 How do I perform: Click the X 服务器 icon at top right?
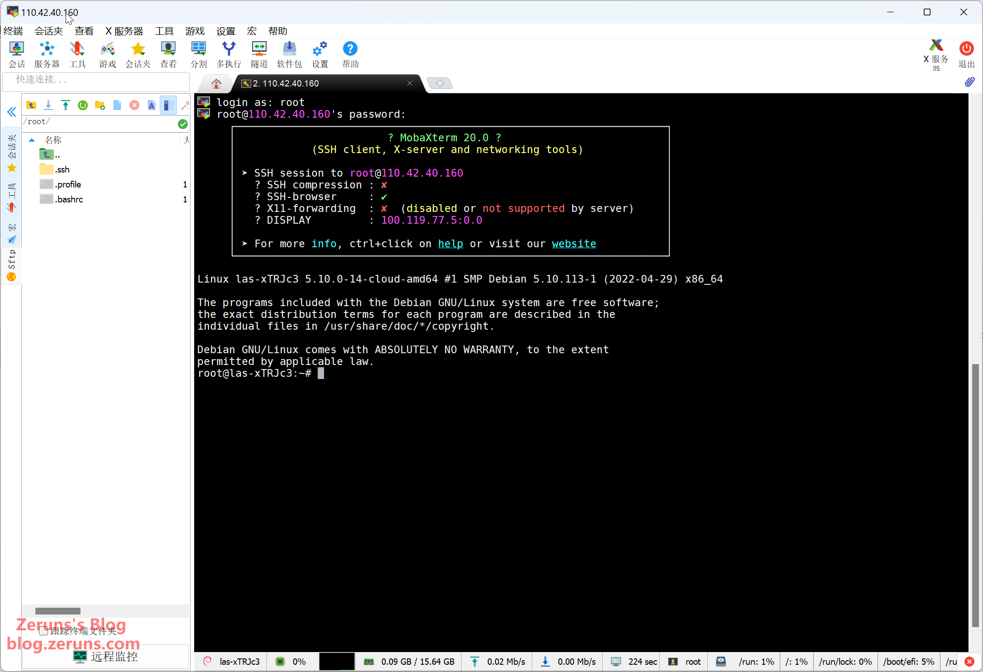pyautogui.click(x=936, y=54)
